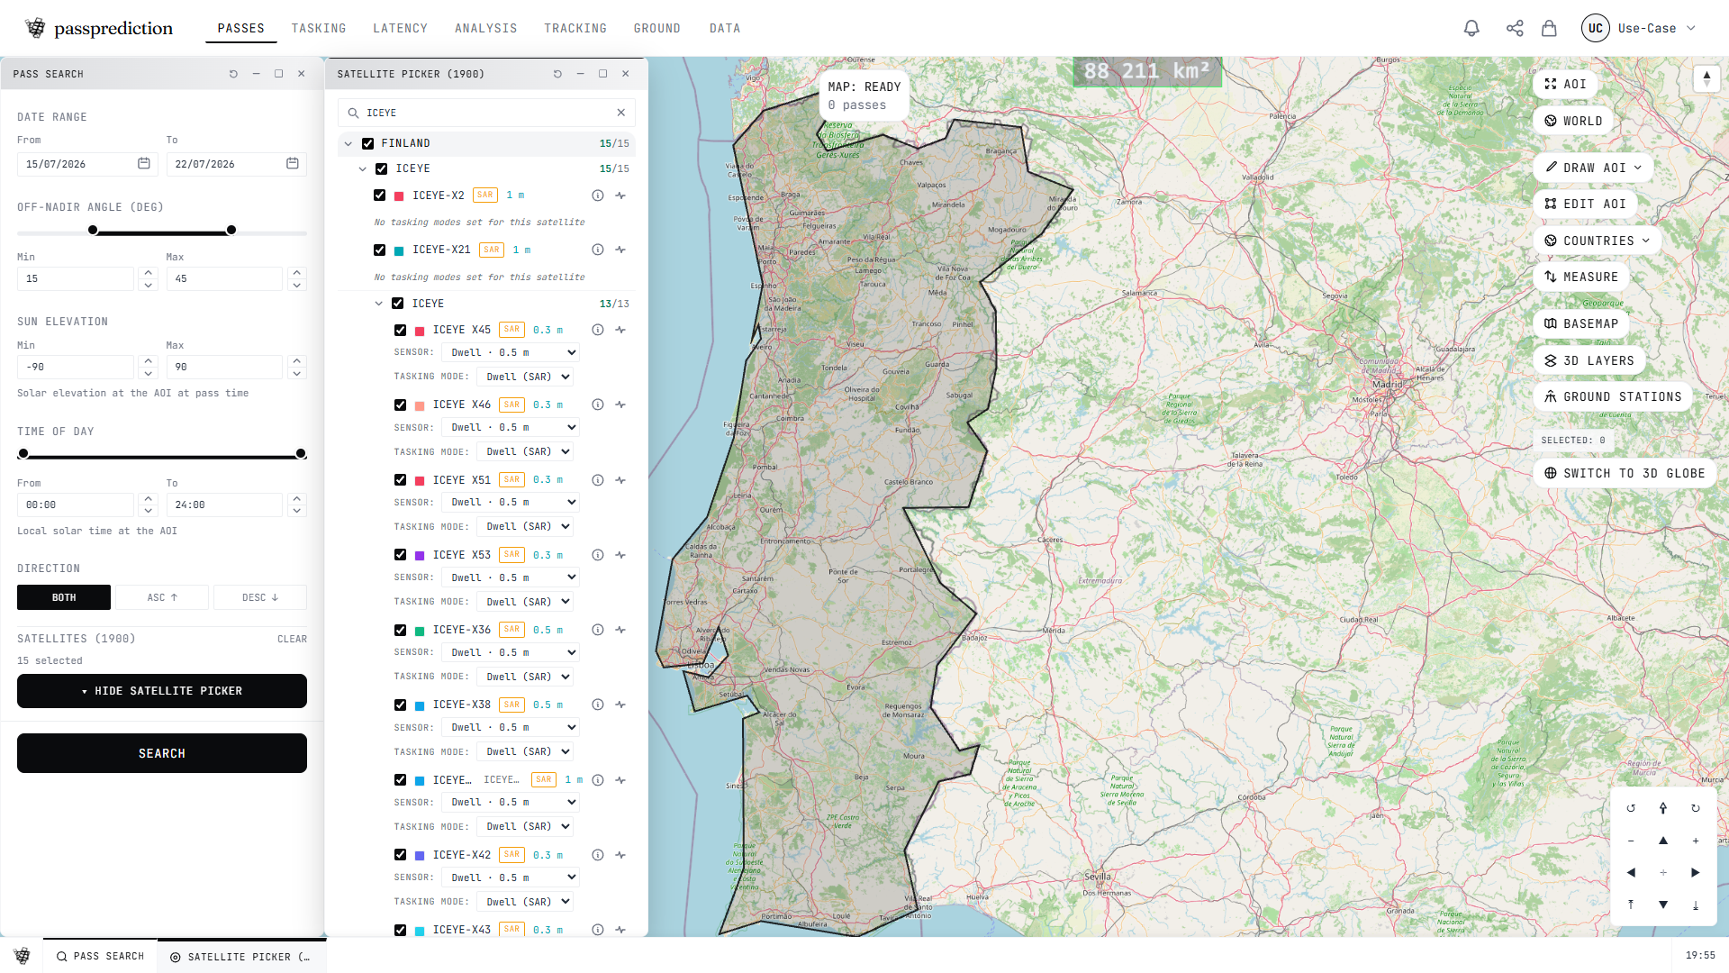Viewport: 1729px width, 973px height.
Task: Open the Use-Case account menu
Action: 1639,28
